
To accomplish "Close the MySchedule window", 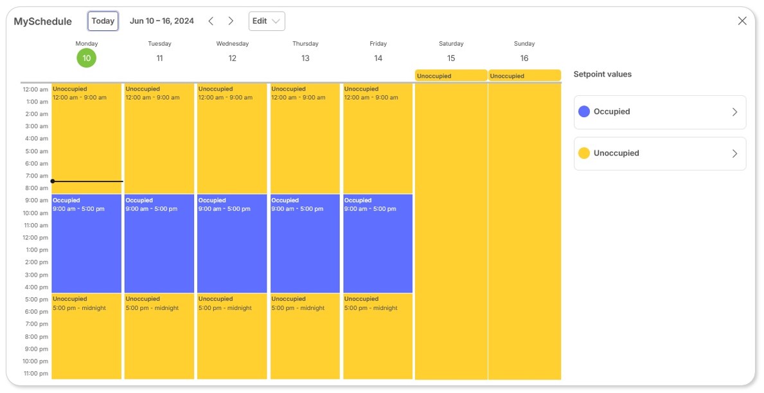I will [742, 21].
